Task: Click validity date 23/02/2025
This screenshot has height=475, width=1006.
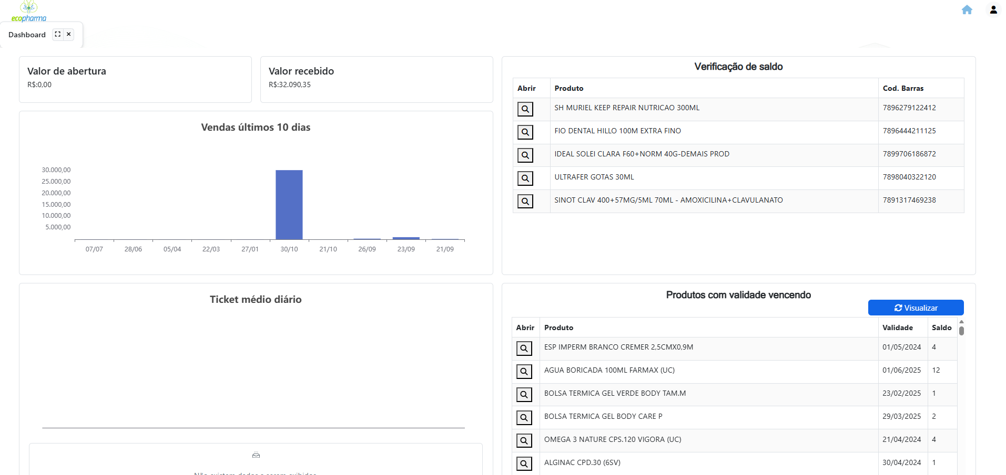Action: click(901, 393)
